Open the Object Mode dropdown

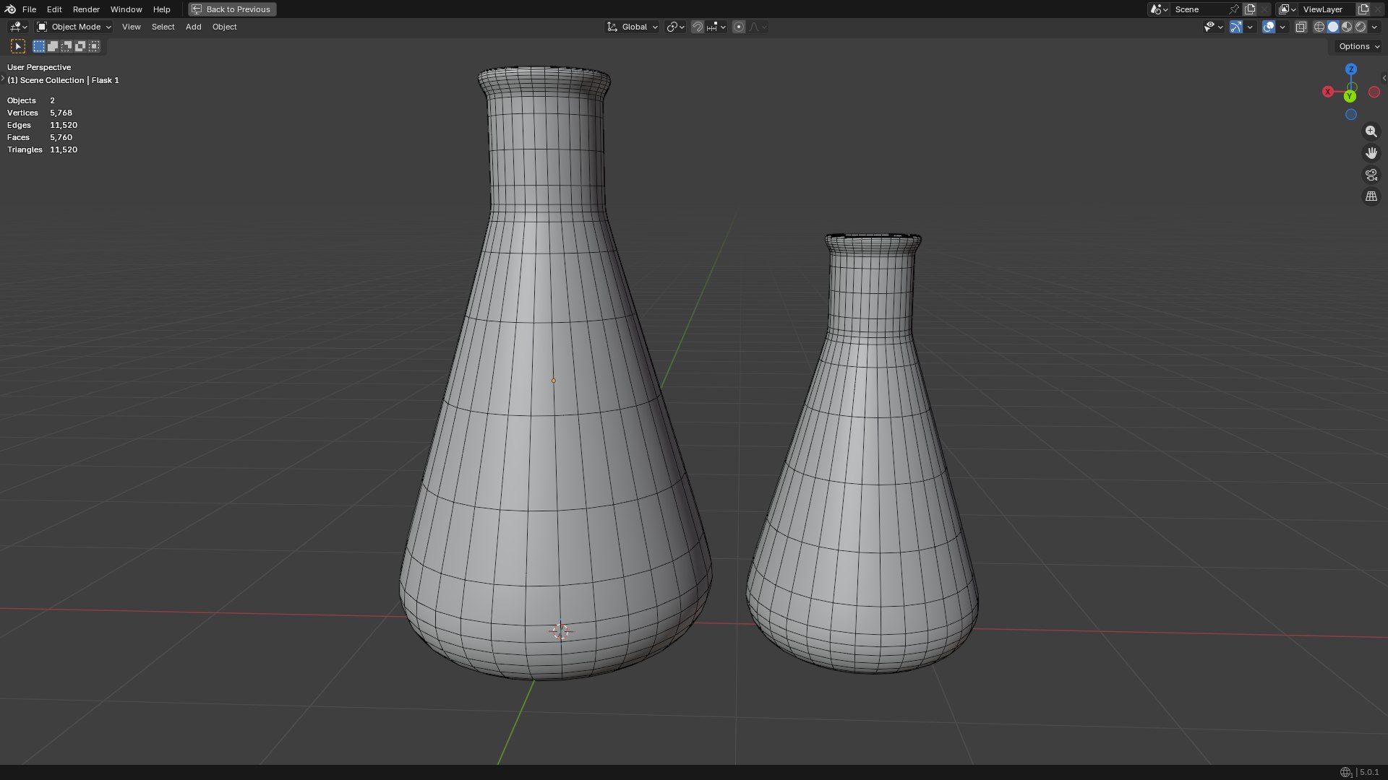[74, 27]
